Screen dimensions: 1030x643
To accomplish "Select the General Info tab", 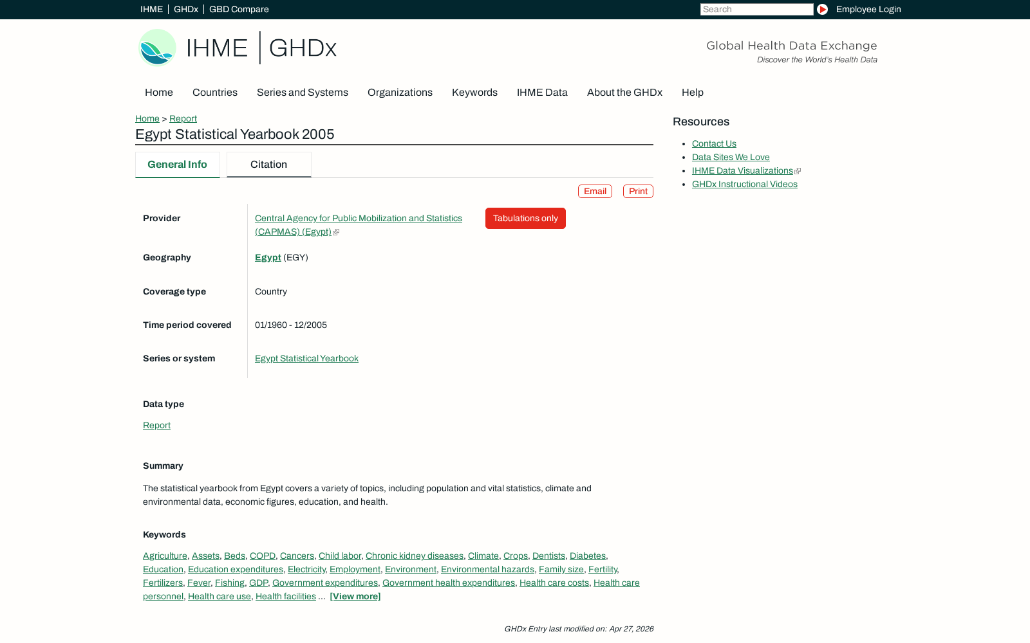I will pyautogui.click(x=177, y=165).
